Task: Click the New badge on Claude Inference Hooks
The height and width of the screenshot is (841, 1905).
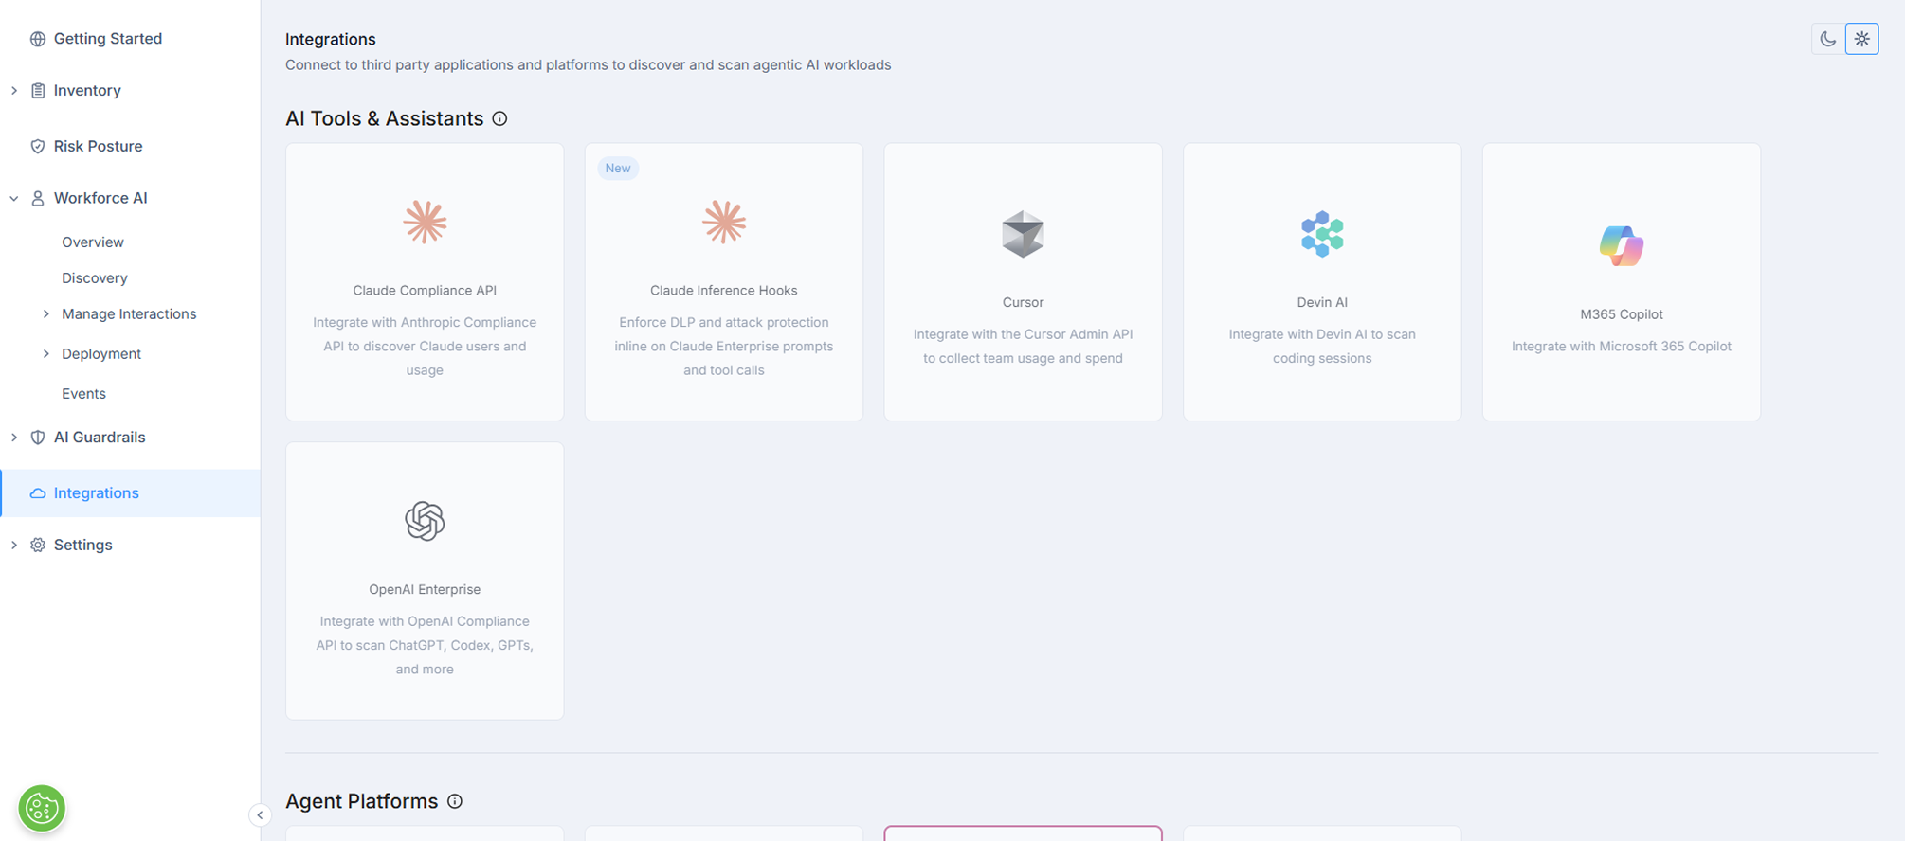Action: tap(618, 169)
